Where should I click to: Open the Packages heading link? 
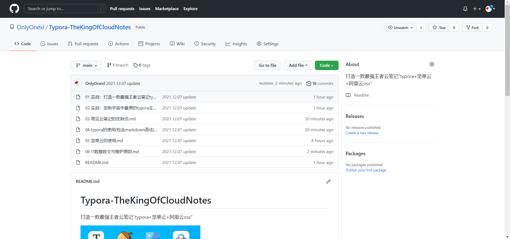click(356, 154)
